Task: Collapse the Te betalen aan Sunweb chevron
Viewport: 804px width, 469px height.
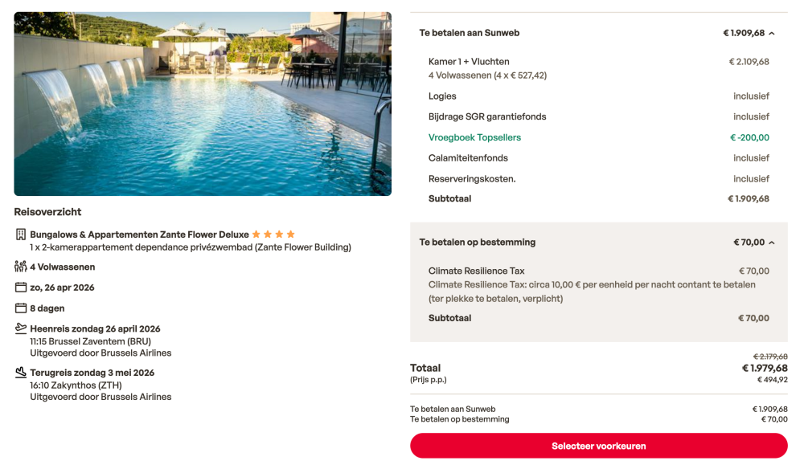Action: coord(772,34)
